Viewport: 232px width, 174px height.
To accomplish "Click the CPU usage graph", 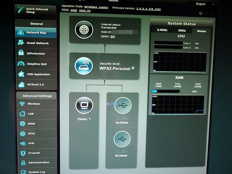I will pos(179,62).
